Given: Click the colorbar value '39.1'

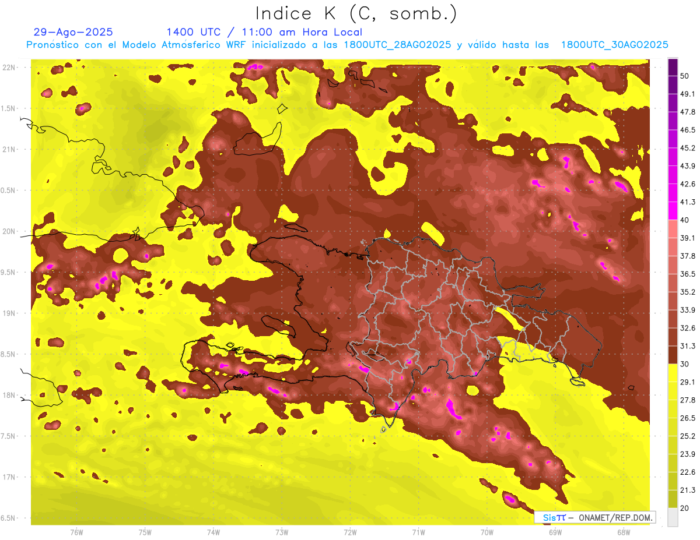Looking at the screenshot, I should click(x=687, y=238).
